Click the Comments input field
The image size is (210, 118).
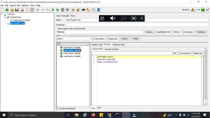coord(137,25)
